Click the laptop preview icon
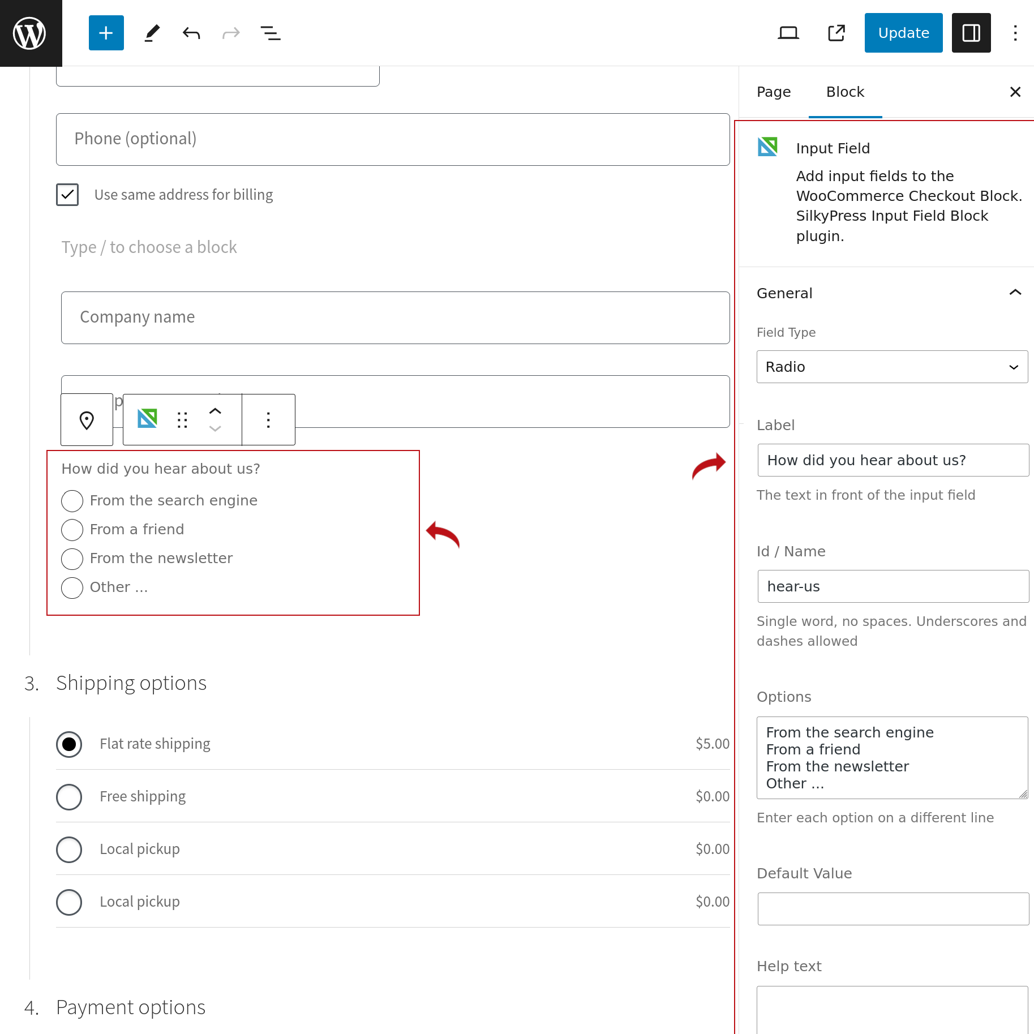This screenshot has height=1034, width=1034. 788,33
